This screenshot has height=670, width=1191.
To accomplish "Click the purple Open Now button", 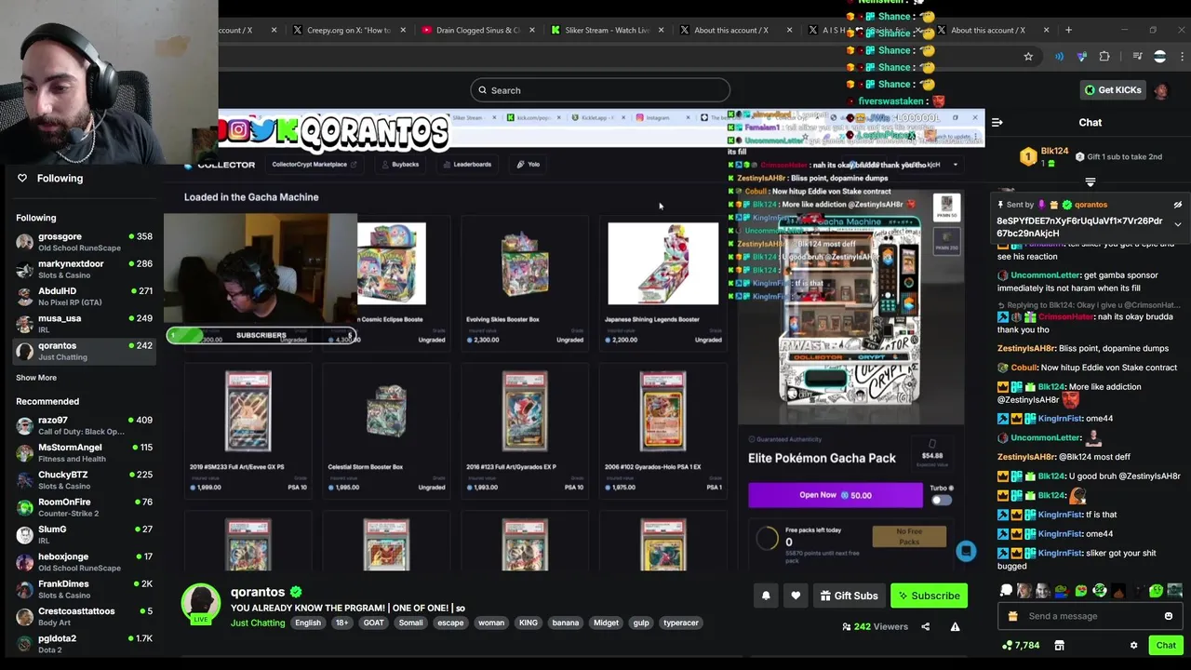I will click(x=836, y=495).
